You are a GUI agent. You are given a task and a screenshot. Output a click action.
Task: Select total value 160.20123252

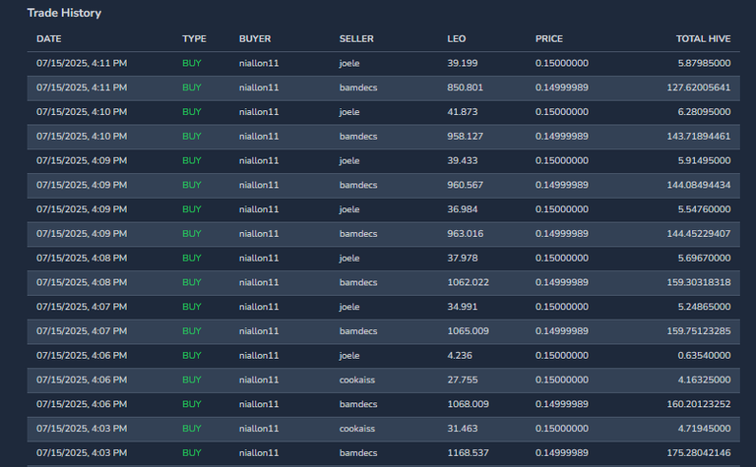[699, 404]
